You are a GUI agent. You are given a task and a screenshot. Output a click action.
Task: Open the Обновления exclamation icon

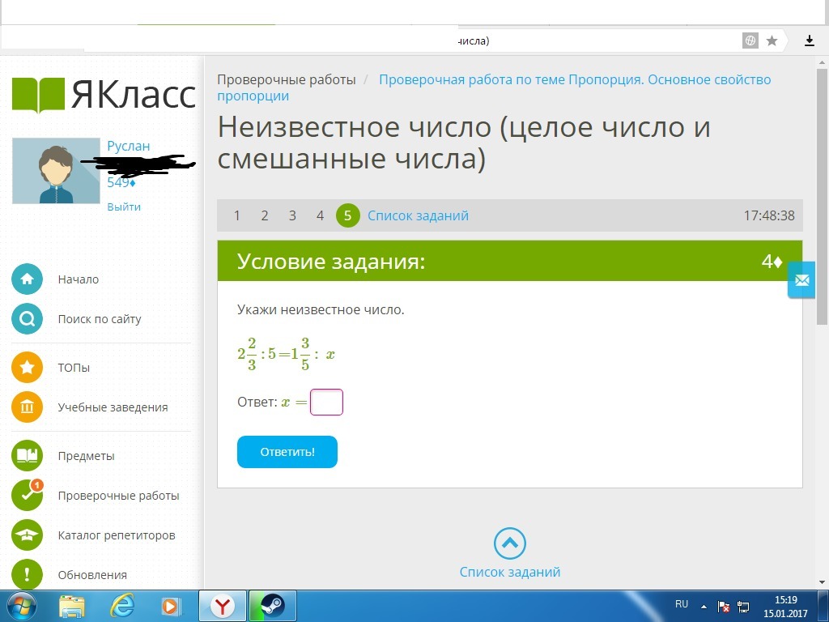[x=27, y=574]
